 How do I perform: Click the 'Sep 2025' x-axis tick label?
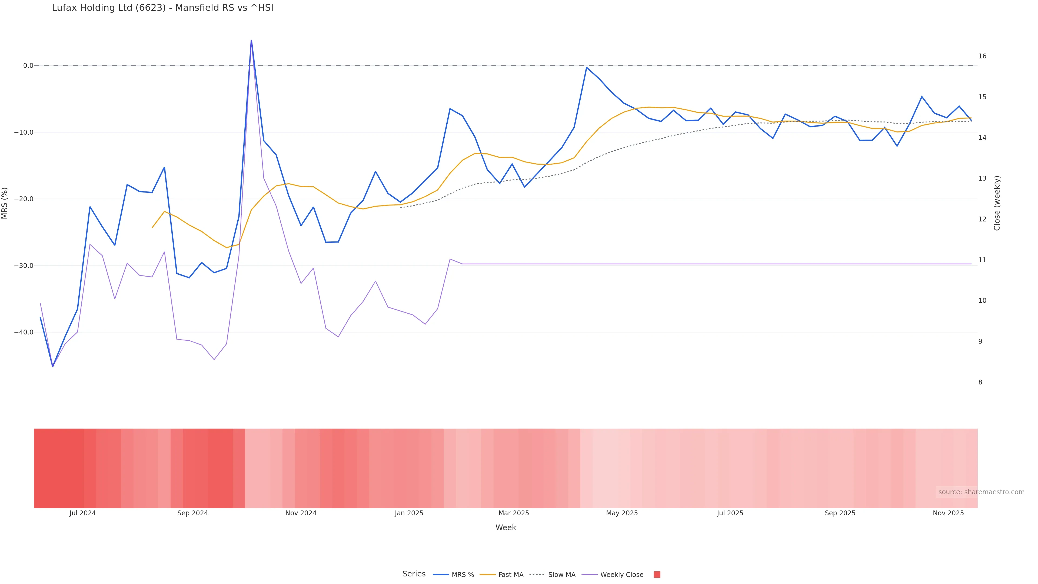840,513
